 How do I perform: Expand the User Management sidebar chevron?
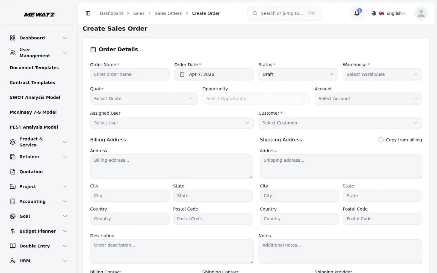[x=65, y=53]
